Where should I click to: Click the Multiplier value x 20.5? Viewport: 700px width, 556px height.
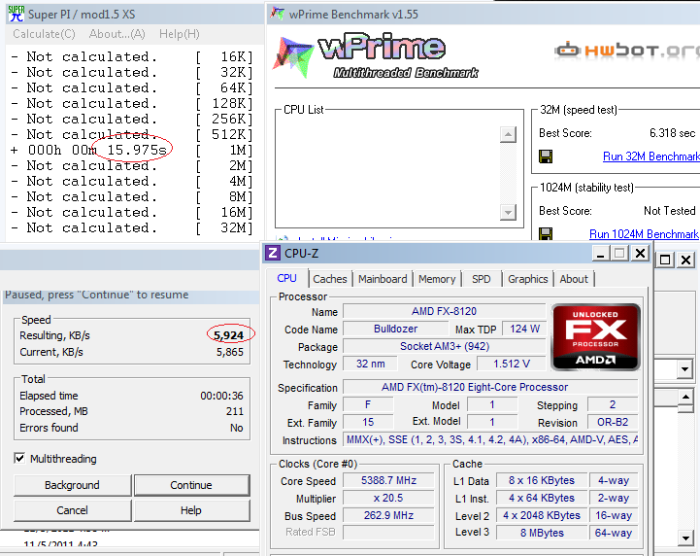(x=388, y=498)
